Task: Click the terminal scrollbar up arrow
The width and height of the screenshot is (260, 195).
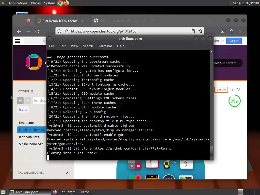Action: point(212,52)
